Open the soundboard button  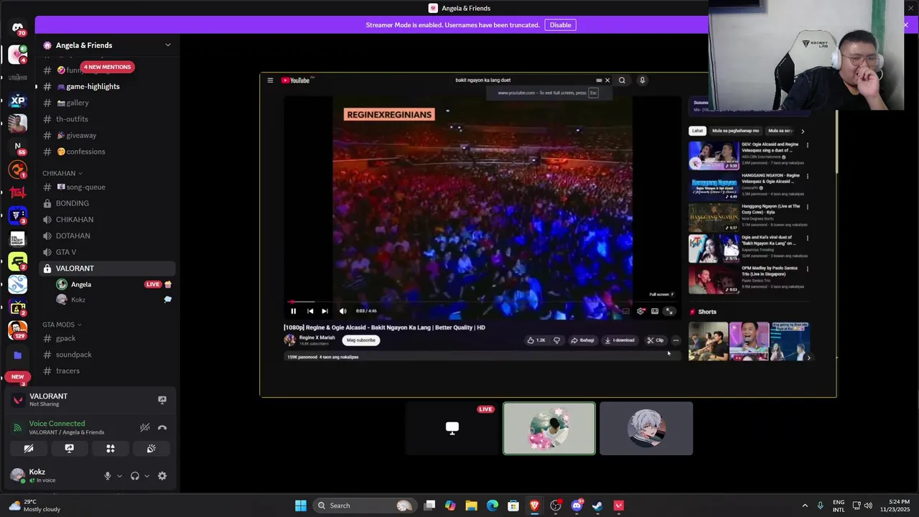[x=151, y=448]
